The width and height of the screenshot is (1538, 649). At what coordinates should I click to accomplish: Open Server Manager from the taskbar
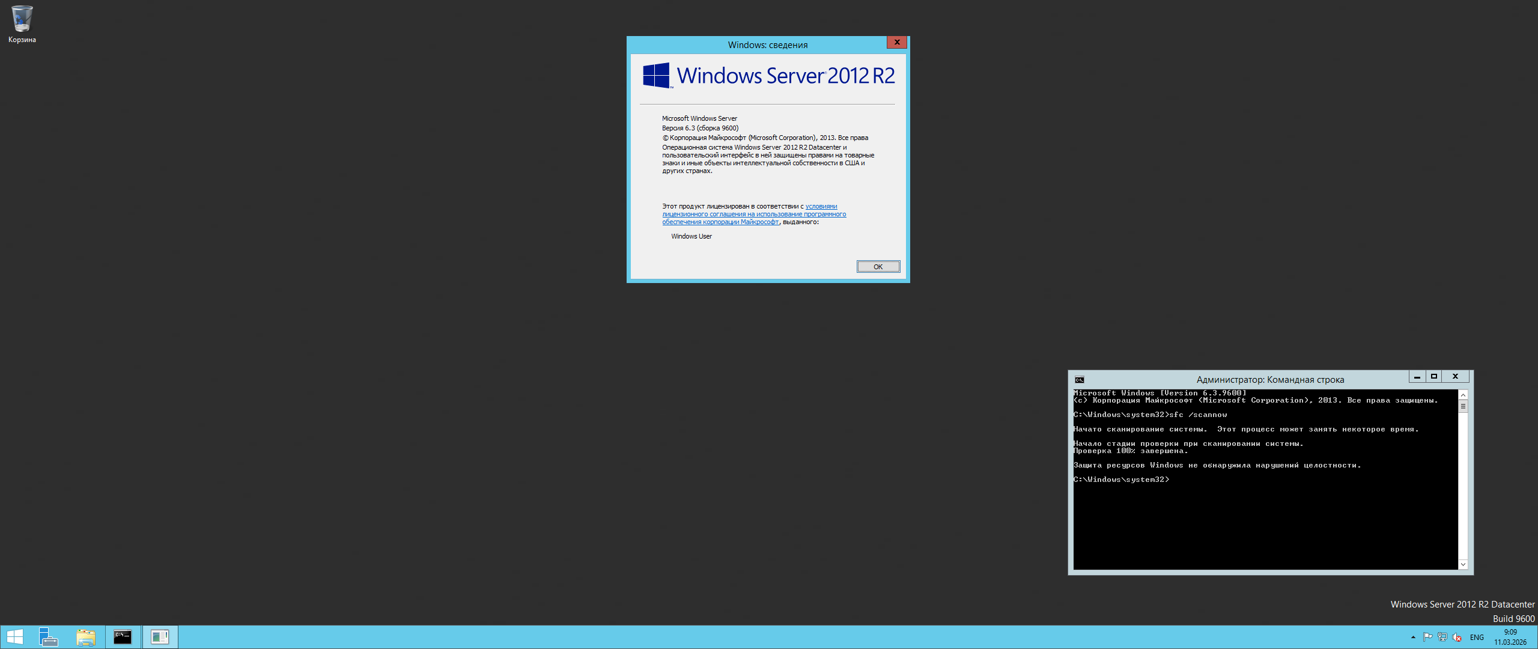[x=48, y=637]
